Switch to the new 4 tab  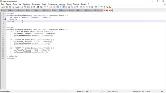coord(4,10)
